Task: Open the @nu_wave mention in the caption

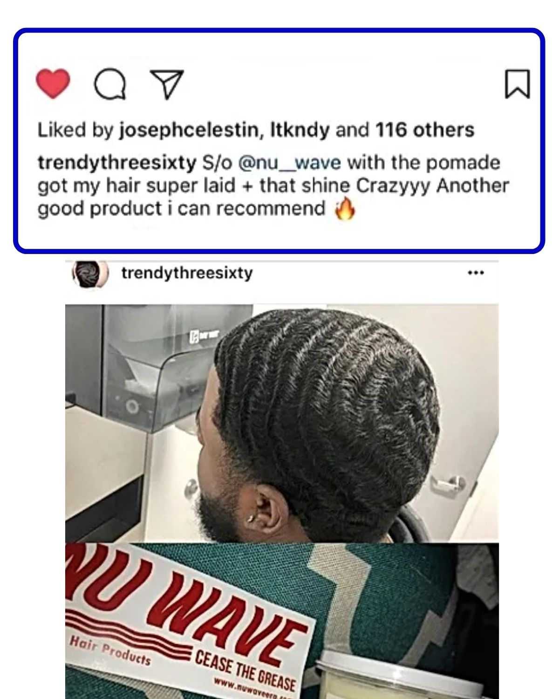Action: pos(289,163)
